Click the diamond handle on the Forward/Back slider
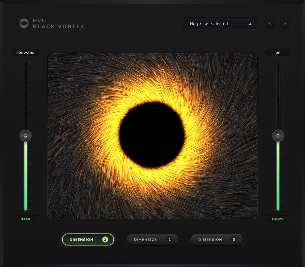The image size is (305, 267). click(x=25, y=136)
